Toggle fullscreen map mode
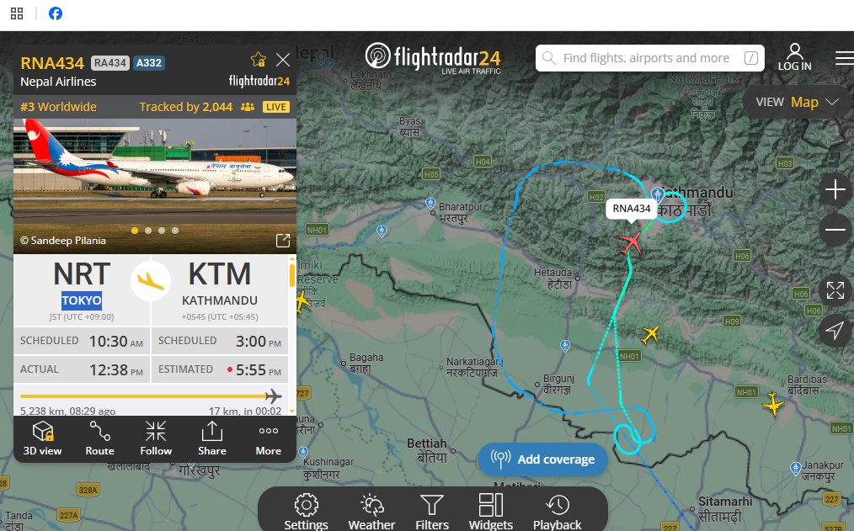Viewport: 854px width, 531px height. point(835,290)
